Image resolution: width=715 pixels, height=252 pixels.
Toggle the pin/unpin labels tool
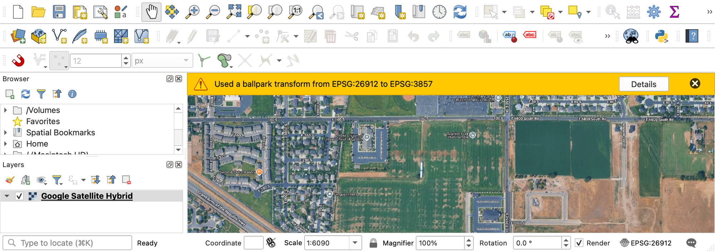(x=510, y=36)
